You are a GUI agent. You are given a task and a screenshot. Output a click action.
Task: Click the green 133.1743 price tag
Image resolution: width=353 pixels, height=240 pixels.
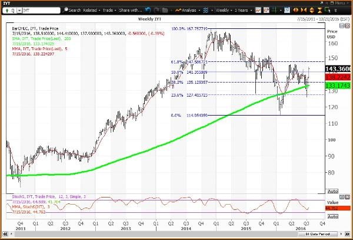click(x=338, y=86)
